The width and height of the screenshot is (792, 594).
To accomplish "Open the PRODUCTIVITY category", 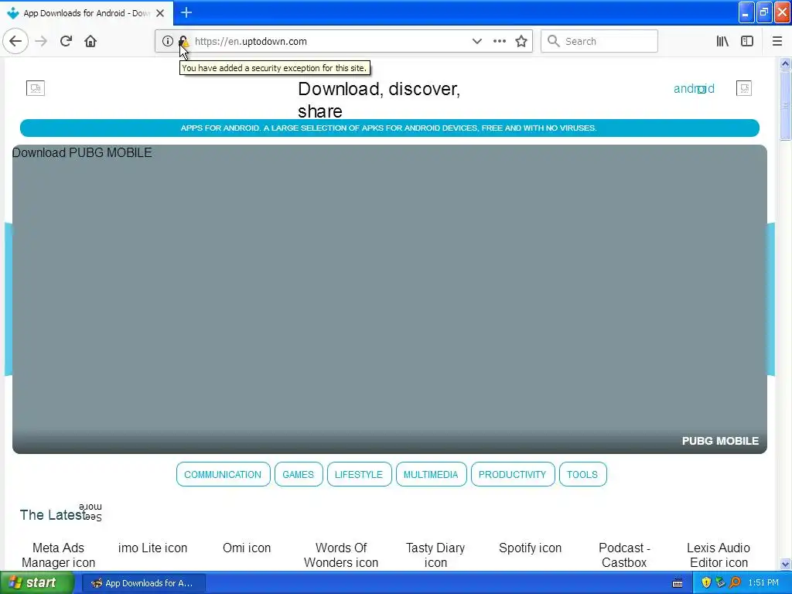I will tap(512, 474).
